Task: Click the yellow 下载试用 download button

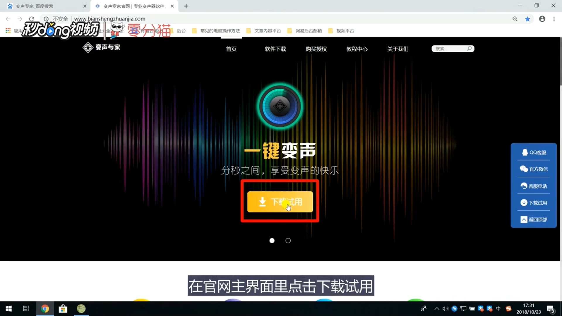Action: pyautogui.click(x=280, y=202)
